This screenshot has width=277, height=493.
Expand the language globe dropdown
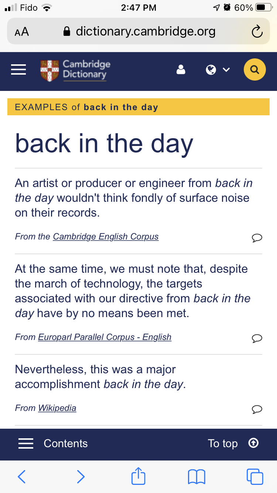point(218,69)
